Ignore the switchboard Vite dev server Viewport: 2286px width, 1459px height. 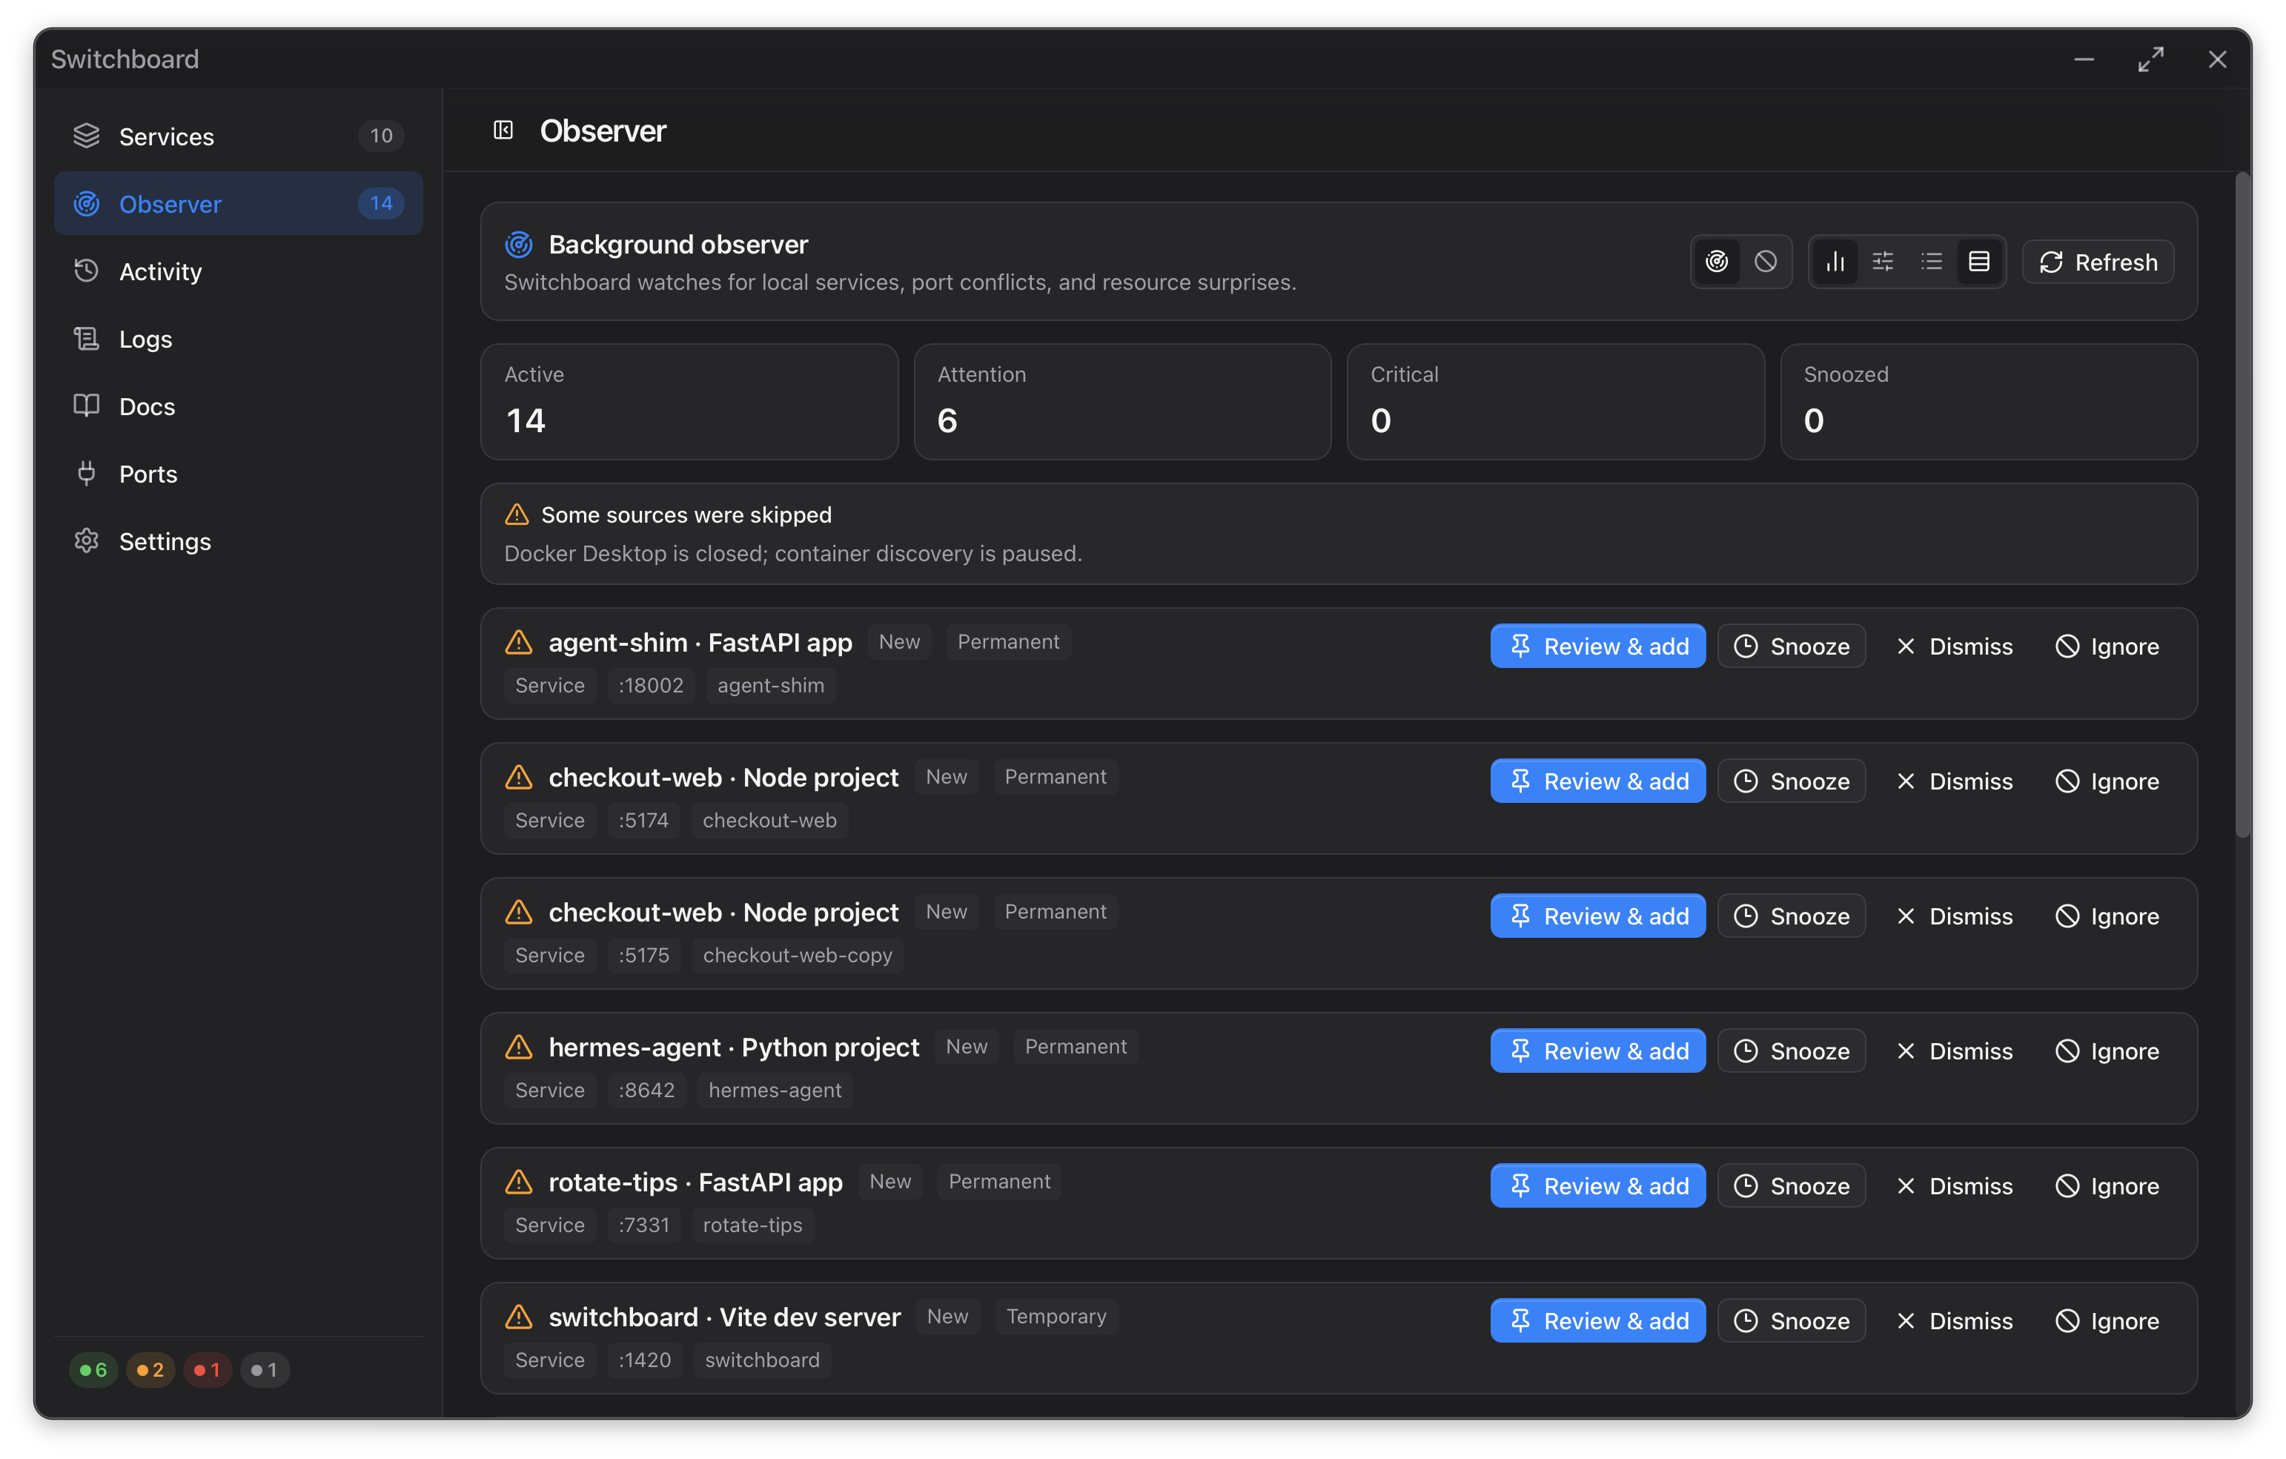point(2107,1320)
